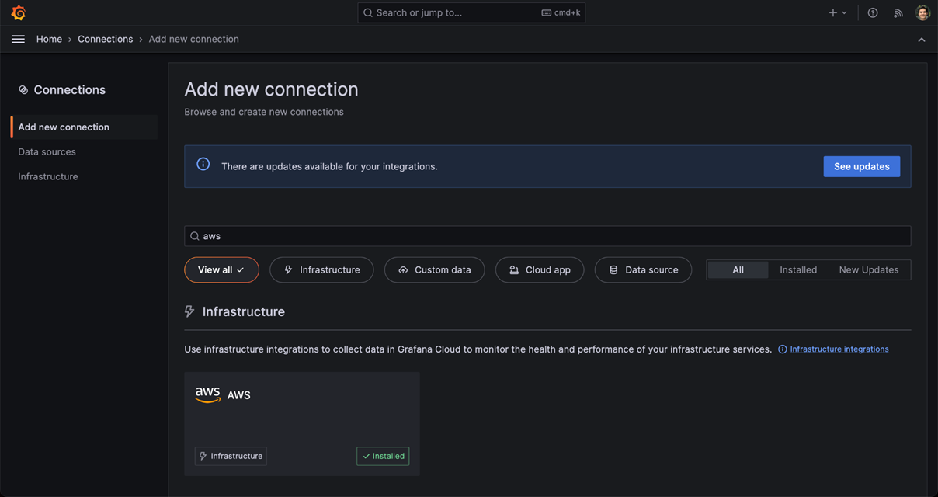938x497 pixels.
Task: Switch to the New Updates tab
Action: [869, 270]
